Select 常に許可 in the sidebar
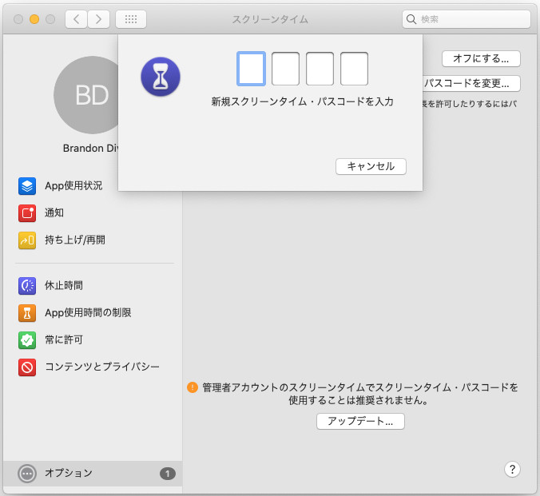The height and width of the screenshot is (496, 540). pos(93,340)
